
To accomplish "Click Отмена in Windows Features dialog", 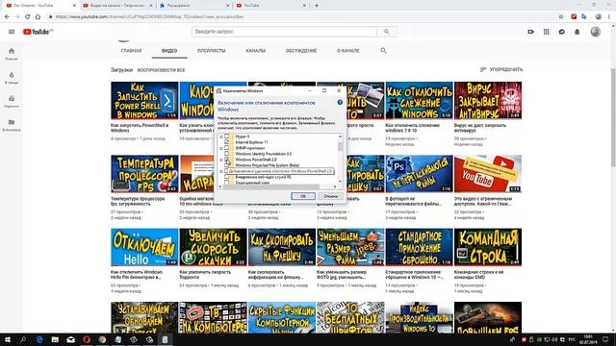I will (x=330, y=196).
